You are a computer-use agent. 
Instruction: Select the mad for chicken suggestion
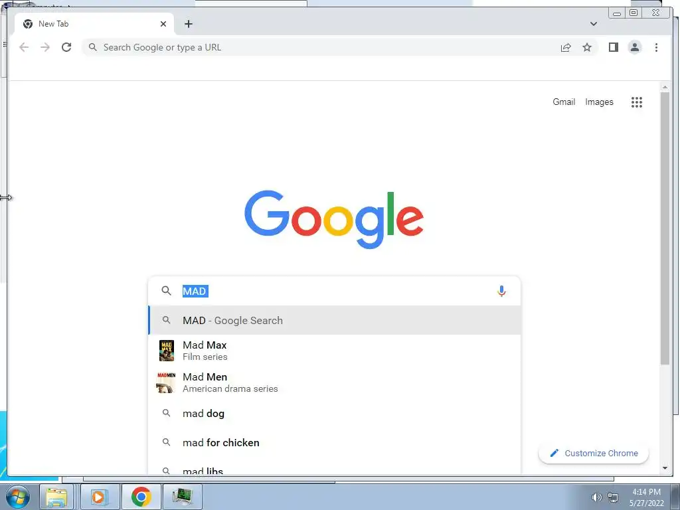click(334, 442)
